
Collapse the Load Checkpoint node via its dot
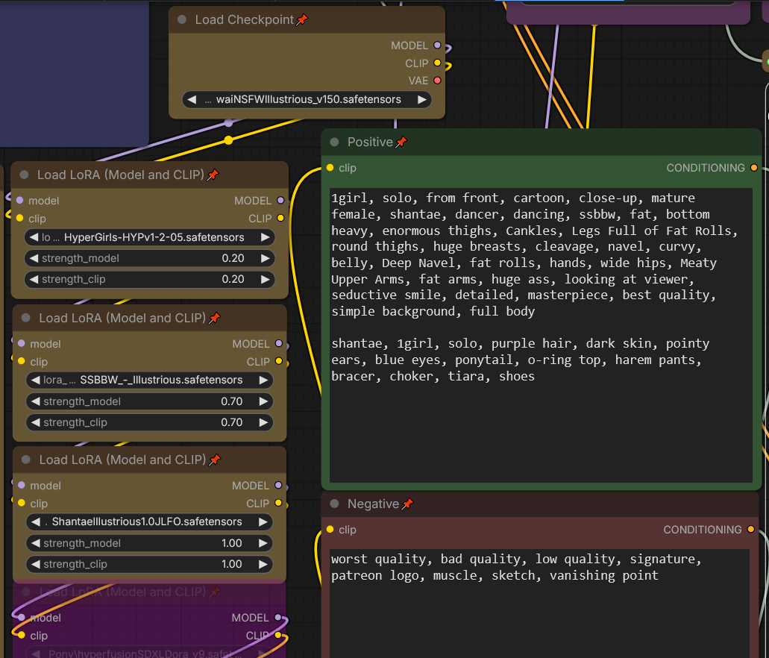point(182,20)
